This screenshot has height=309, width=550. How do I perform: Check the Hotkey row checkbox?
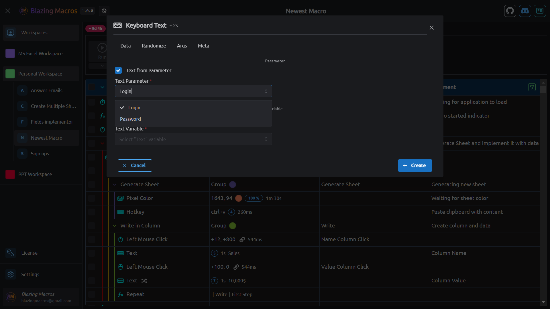pos(92,212)
